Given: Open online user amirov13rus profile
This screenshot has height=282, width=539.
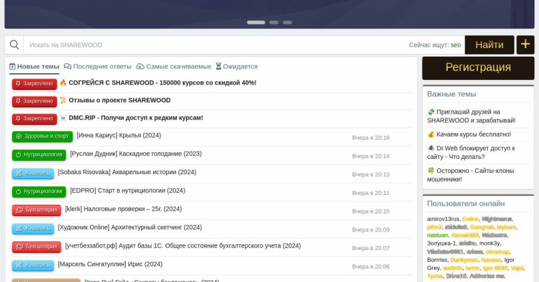Looking at the screenshot, I should [x=443, y=219].
